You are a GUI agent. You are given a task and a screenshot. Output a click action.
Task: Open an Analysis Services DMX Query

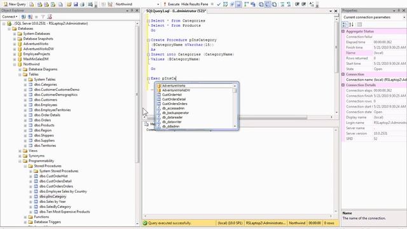[x=46, y=4]
